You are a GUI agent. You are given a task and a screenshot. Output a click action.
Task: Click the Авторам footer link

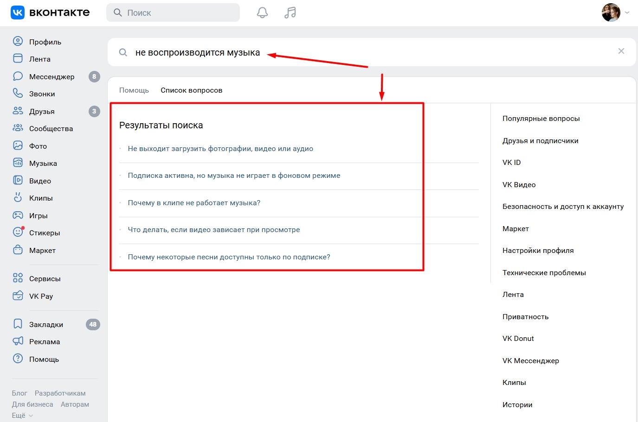(75, 404)
